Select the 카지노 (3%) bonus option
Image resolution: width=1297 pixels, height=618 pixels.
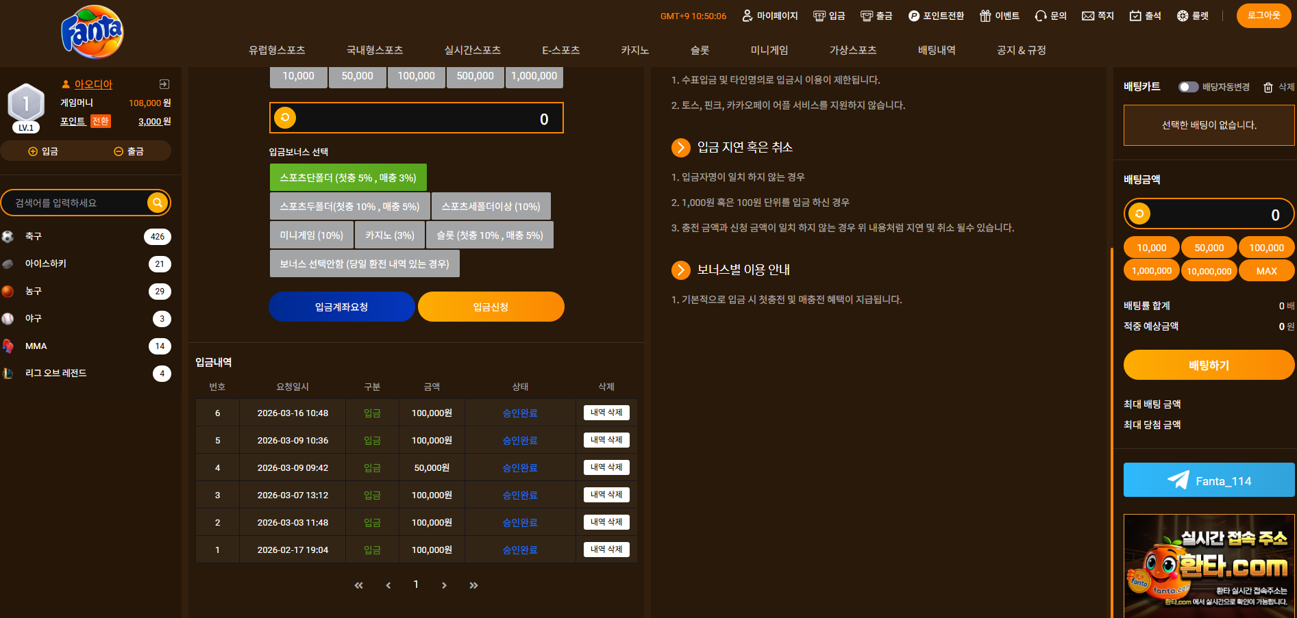tap(390, 235)
